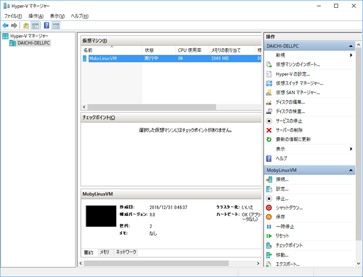Click the チェックポイント icon in the actions pane
The image size is (363, 277).
[269, 245]
